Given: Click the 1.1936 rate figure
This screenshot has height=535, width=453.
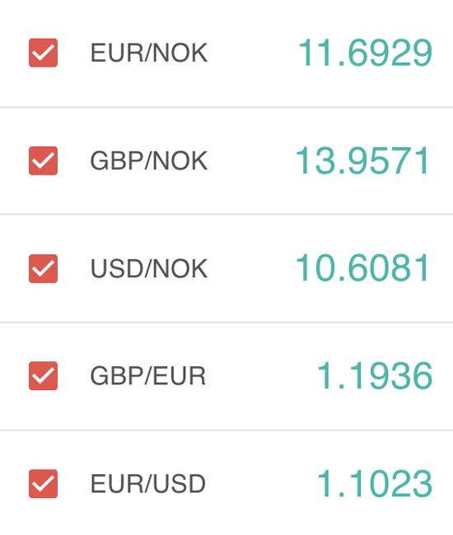Looking at the screenshot, I should point(375,375).
